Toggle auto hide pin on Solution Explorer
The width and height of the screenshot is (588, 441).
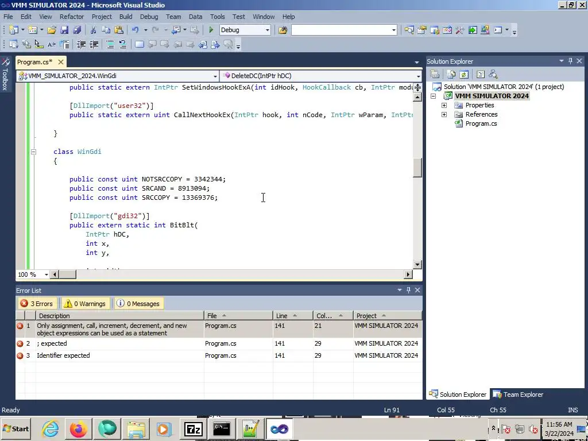tap(570, 61)
